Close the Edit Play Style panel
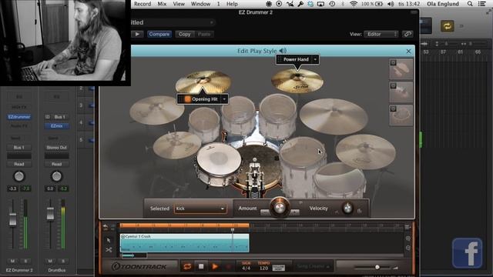The image size is (493, 277). [408, 51]
